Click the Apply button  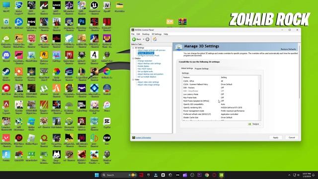coord(276,138)
